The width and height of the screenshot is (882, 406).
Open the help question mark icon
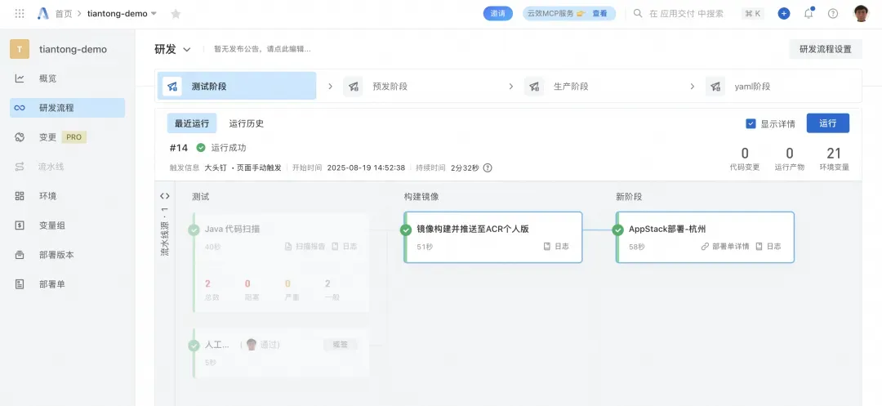point(833,14)
